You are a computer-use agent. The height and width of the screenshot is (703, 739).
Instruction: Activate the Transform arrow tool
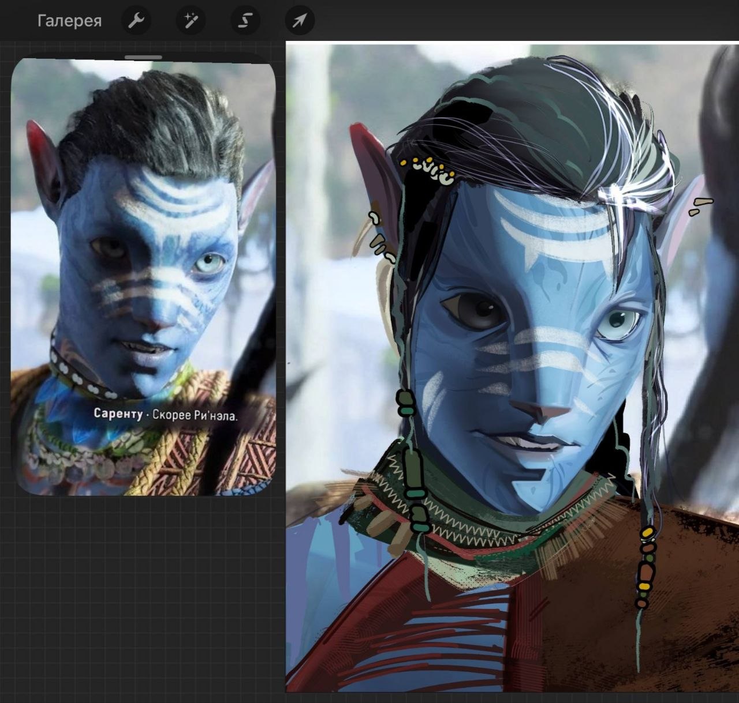point(300,21)
